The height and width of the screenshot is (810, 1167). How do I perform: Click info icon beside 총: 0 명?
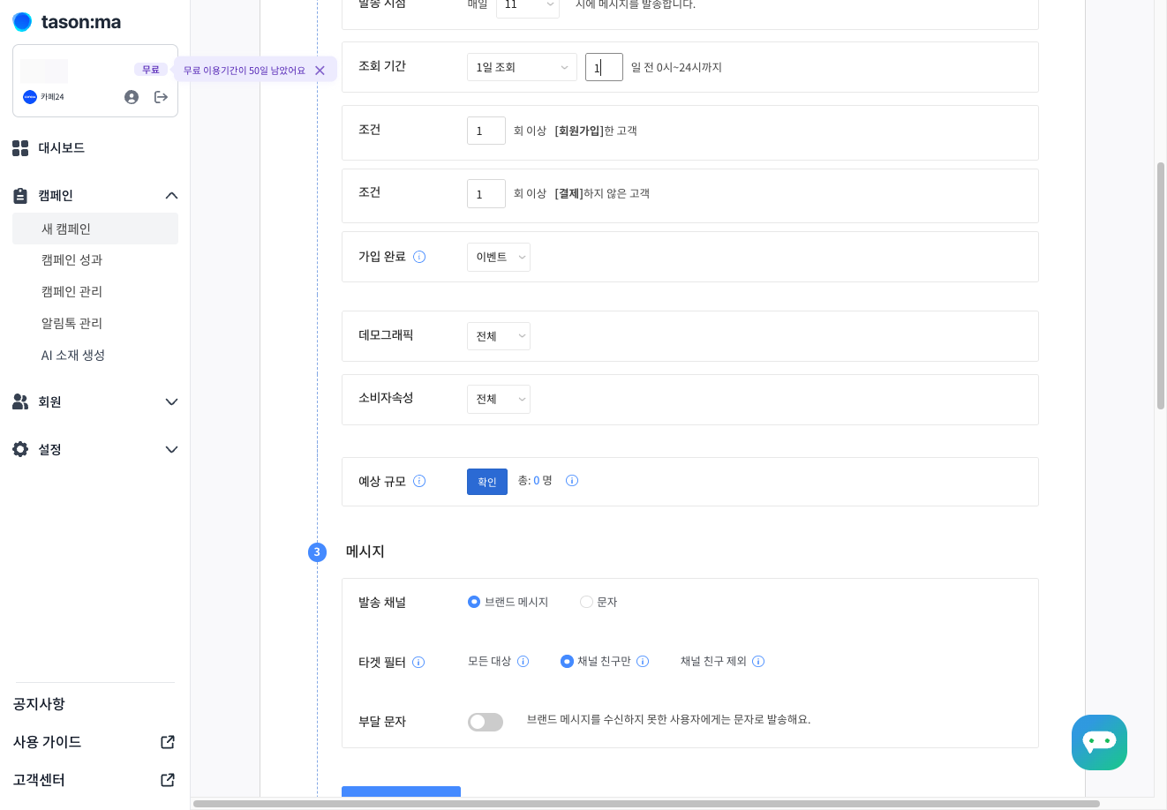coord(572,481)
